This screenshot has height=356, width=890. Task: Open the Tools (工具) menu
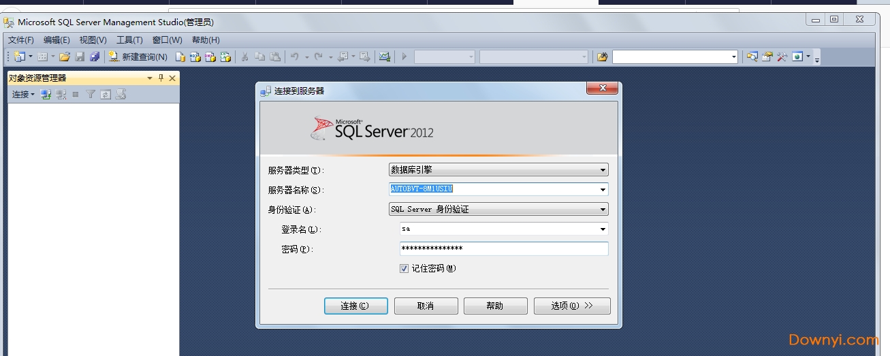pos(129,40)
